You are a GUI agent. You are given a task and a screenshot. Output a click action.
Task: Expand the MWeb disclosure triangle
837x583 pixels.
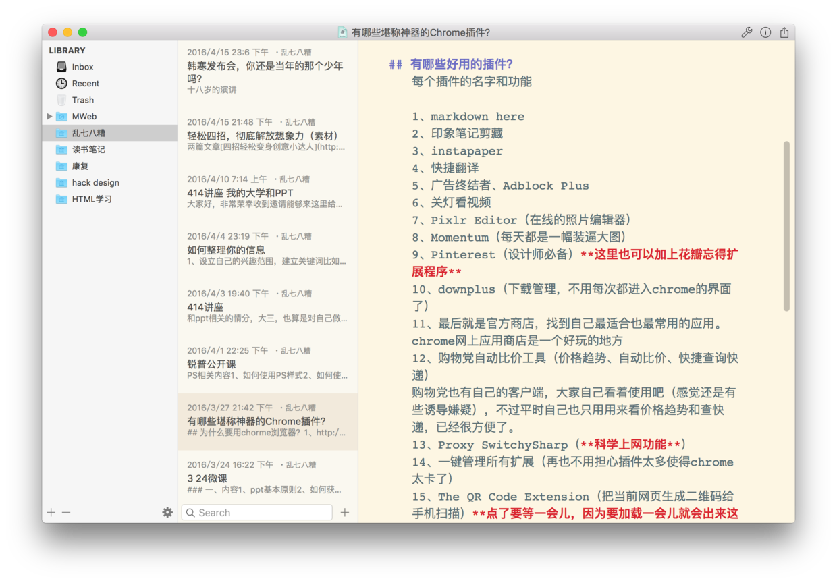pos(49,116)
